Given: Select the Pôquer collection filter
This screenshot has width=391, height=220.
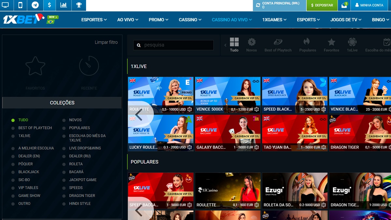Looking at the screenshot, I should (x=25, y=164).
